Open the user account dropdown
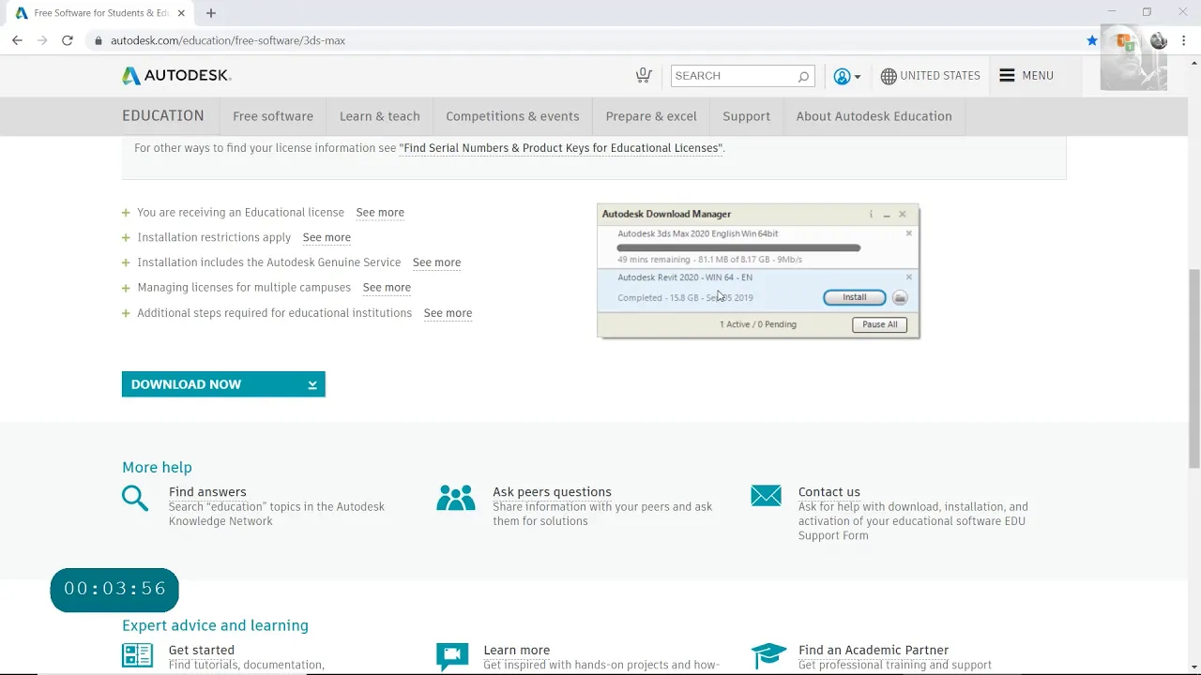 pos(846,77)
